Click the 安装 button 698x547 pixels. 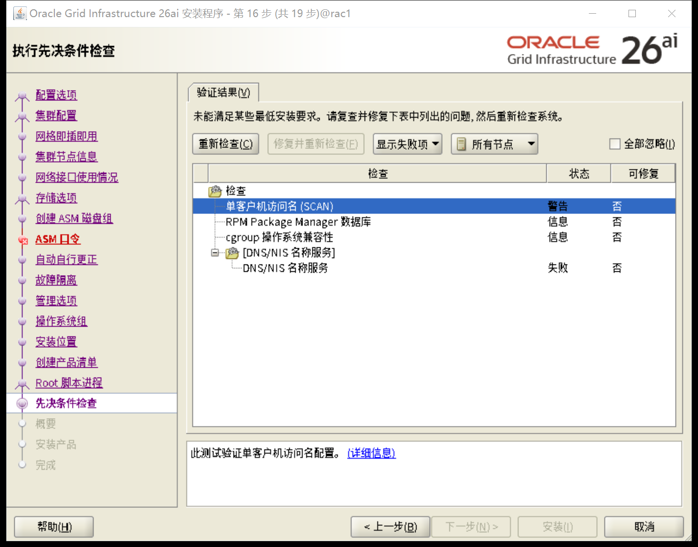pos(558,527)
